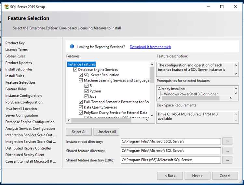The image size is (244, 185).
Task: Proceed with the Next button
Action: (197, 176)
